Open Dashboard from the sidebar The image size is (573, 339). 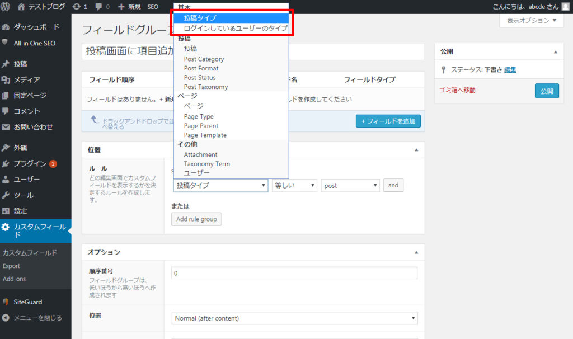coord(36,27)
